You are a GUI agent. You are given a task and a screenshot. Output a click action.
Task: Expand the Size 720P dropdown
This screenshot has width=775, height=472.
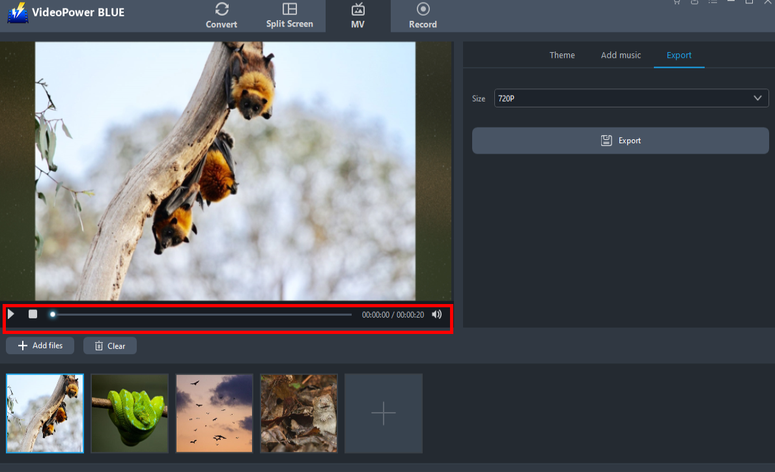tap(630, 98)
